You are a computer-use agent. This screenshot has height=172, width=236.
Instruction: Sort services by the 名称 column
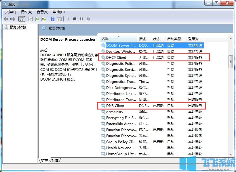pos(118,38)
